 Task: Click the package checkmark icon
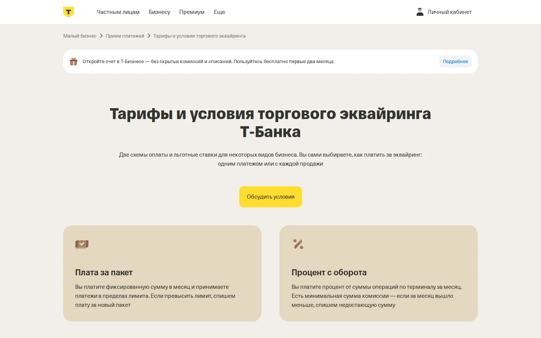point(82,244)
